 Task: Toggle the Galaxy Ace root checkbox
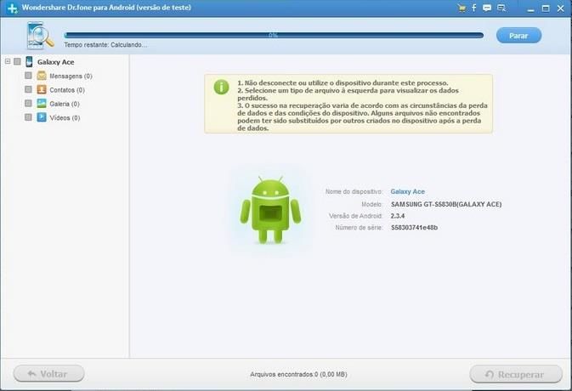(x=17, y=61)
